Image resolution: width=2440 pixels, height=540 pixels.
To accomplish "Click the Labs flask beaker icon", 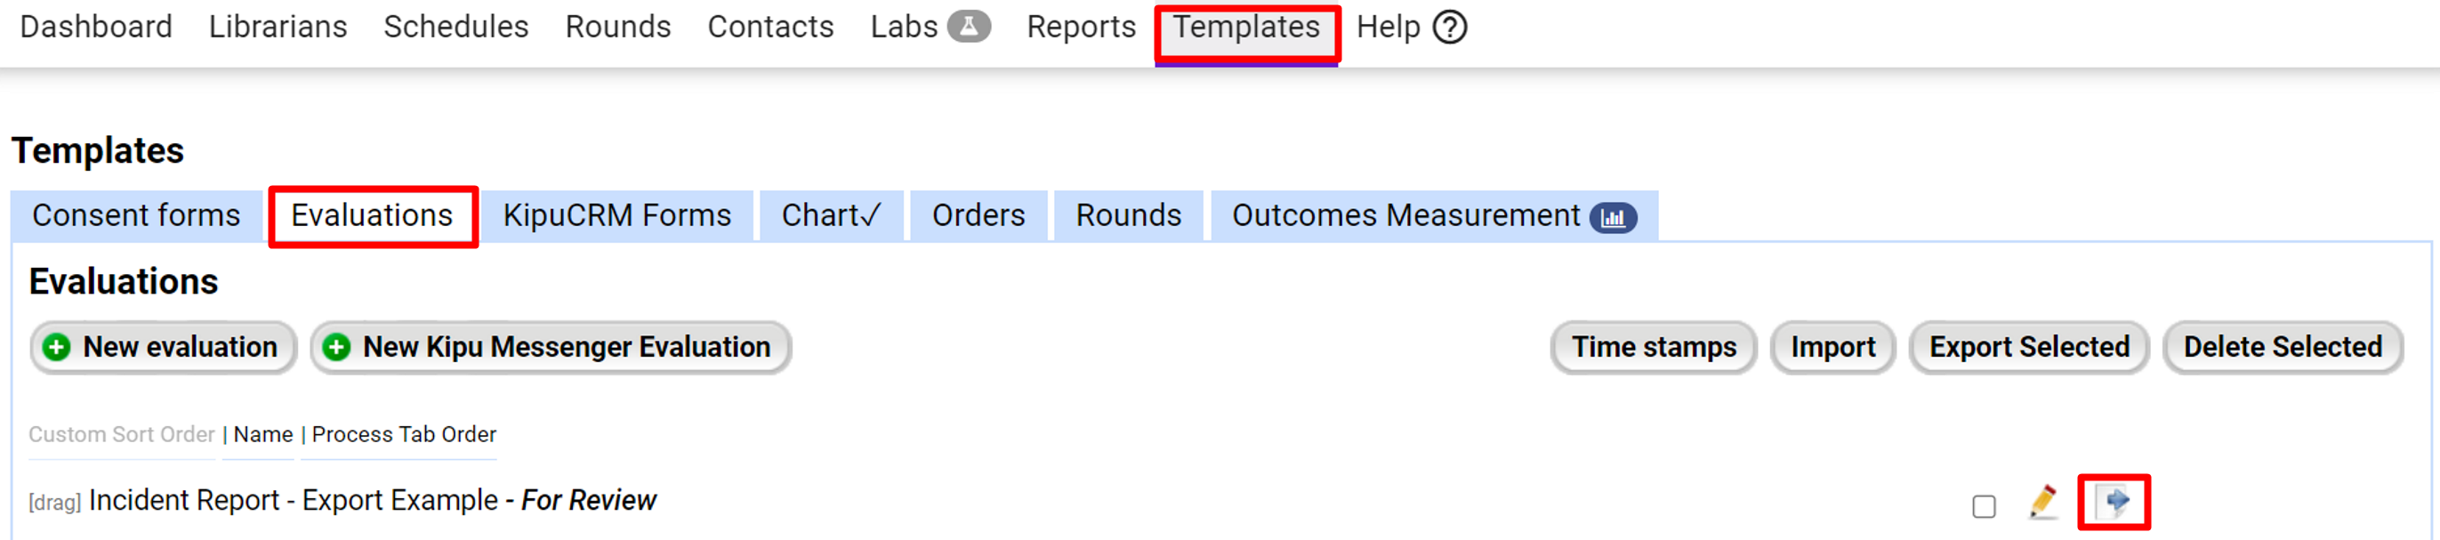I will pyautogui.click(x=969, y=27).
